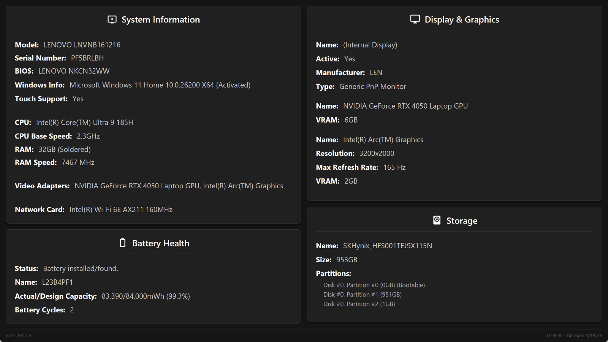Click Manufacturer value LEN
608x342 pixels.
pos(376,72)
